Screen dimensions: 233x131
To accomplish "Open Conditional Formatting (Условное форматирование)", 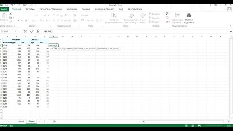I will point(114,18).
